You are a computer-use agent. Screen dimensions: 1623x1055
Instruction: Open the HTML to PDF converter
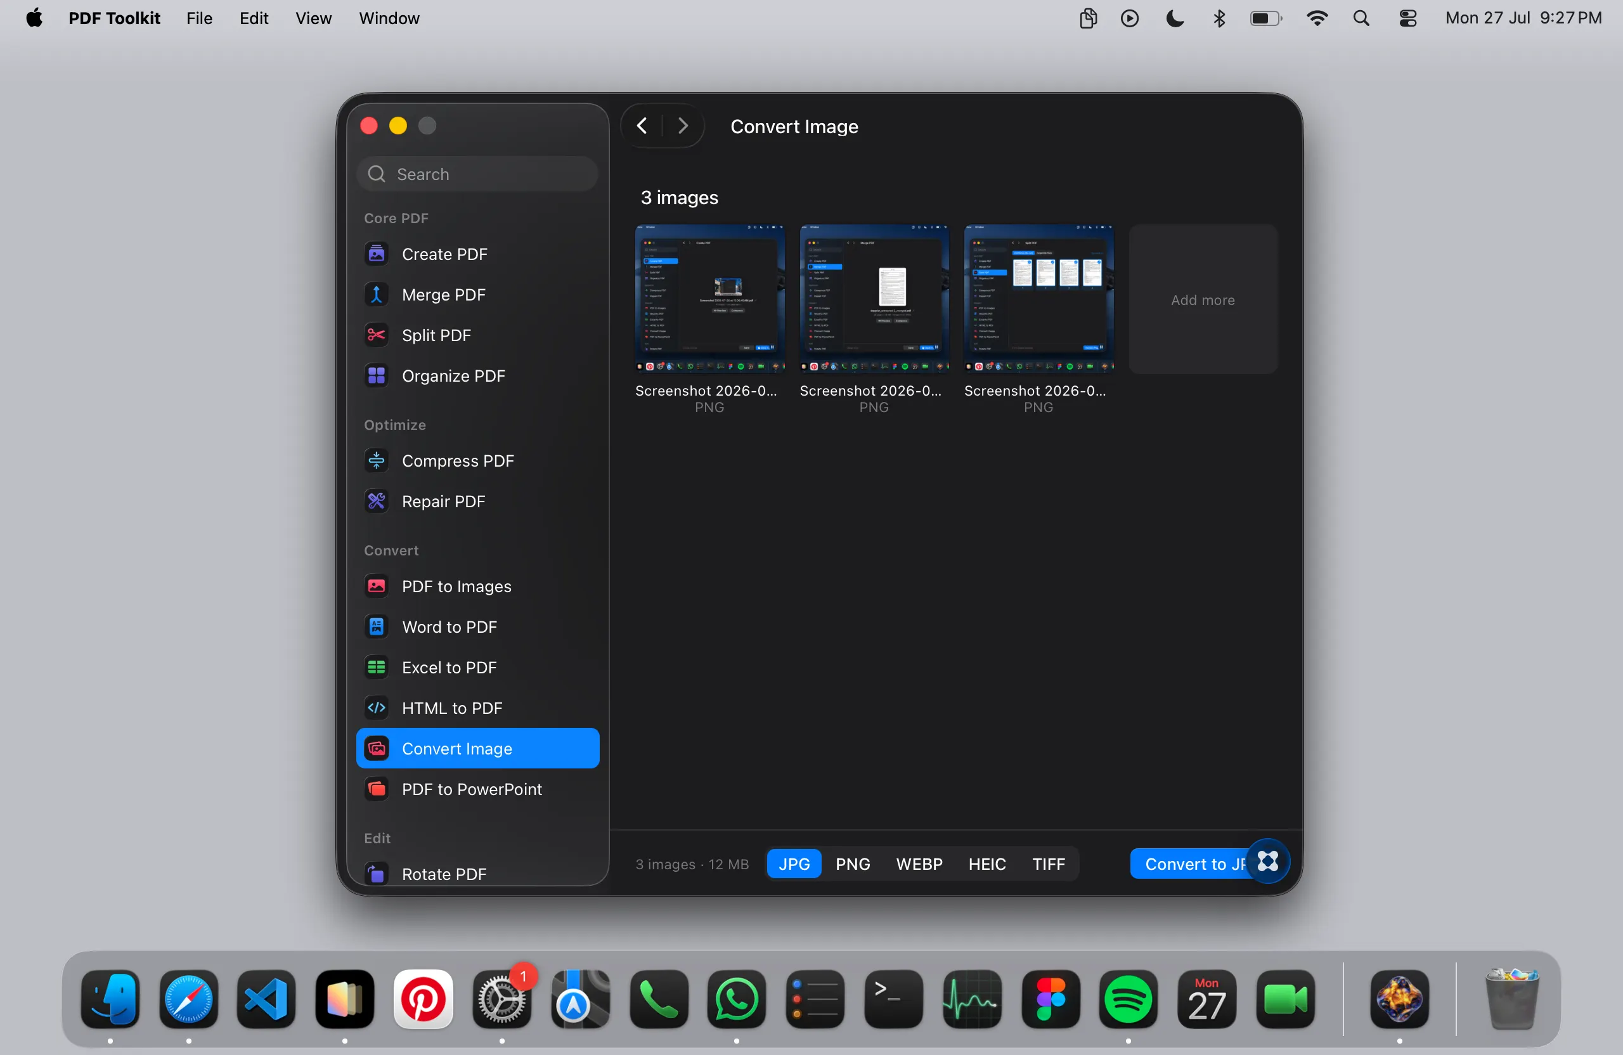(477, 708)
